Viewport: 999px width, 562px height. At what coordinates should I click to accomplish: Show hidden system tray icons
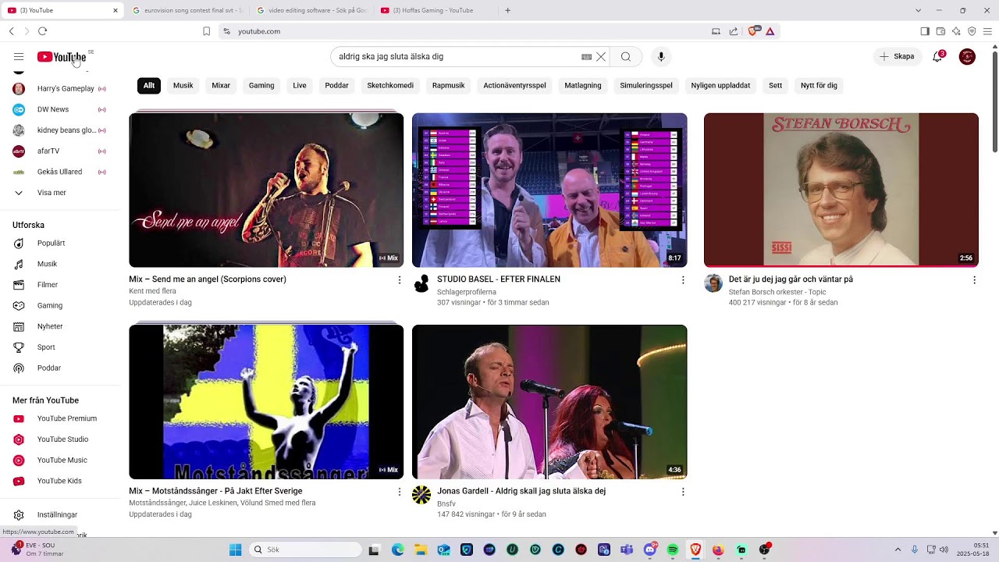point(898,550)
